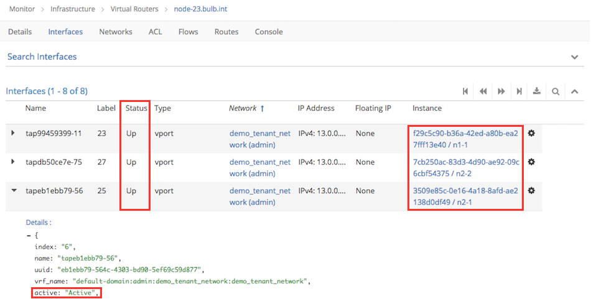Sort by the Name column header
The image size is (591, 299).
tap(35, 108)
